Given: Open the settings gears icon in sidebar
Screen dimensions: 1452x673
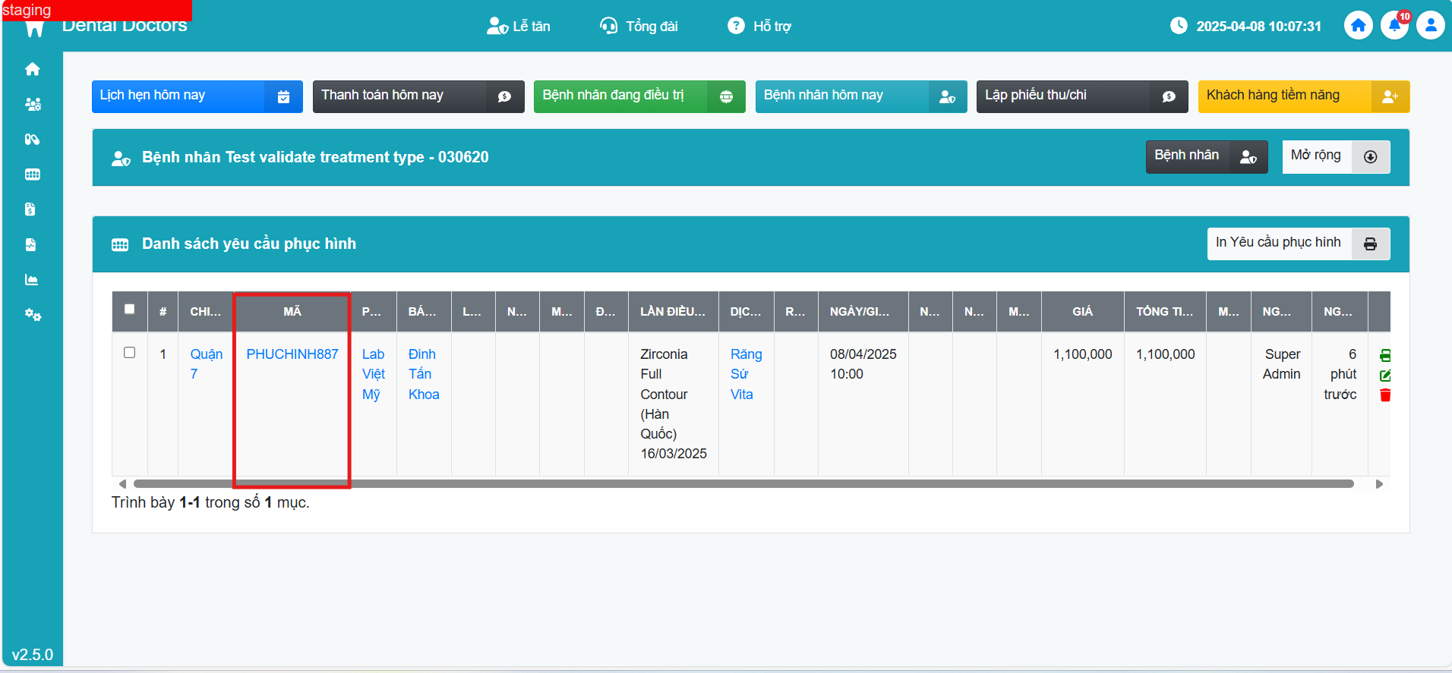Looking at the screenshot, I should pos(33,315).
